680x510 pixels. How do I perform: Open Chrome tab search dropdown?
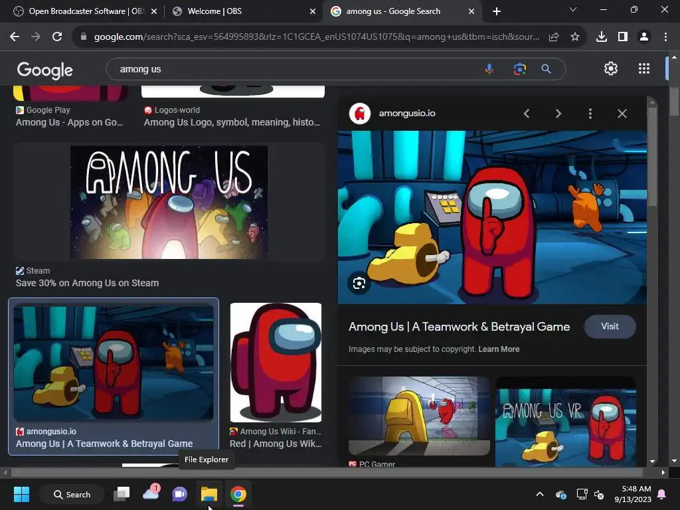click(x=573, y=9)
